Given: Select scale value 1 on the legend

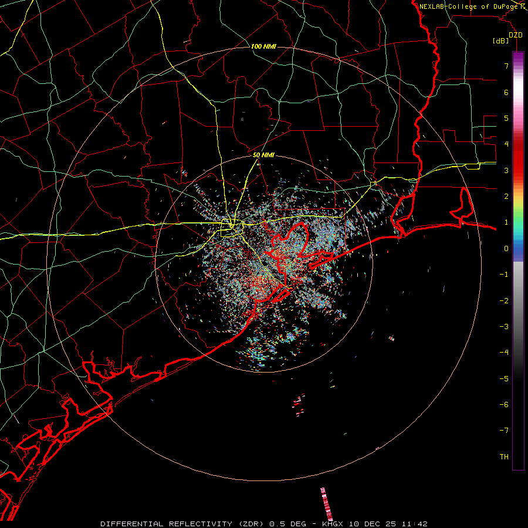Looking at the screenshot, I should point(506,222).
